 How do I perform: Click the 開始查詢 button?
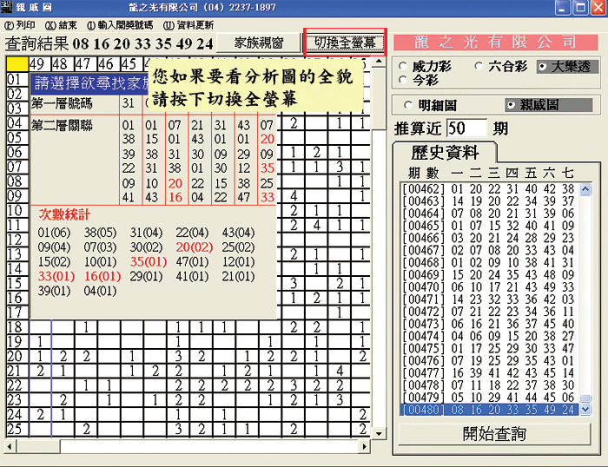click(494, 434)
